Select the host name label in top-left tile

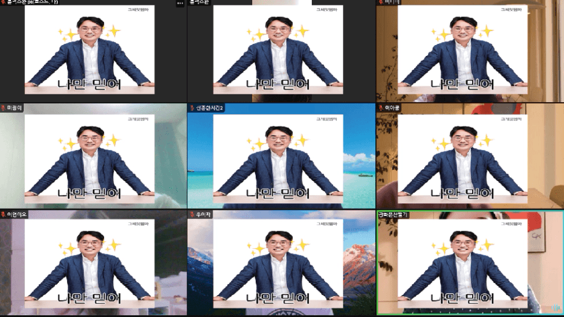pyautogui.click(x=32, y=2)
